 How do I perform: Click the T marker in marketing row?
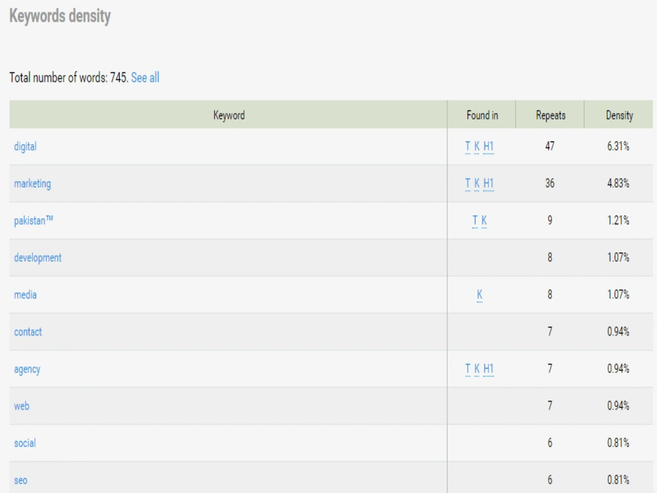coord(468,183)
